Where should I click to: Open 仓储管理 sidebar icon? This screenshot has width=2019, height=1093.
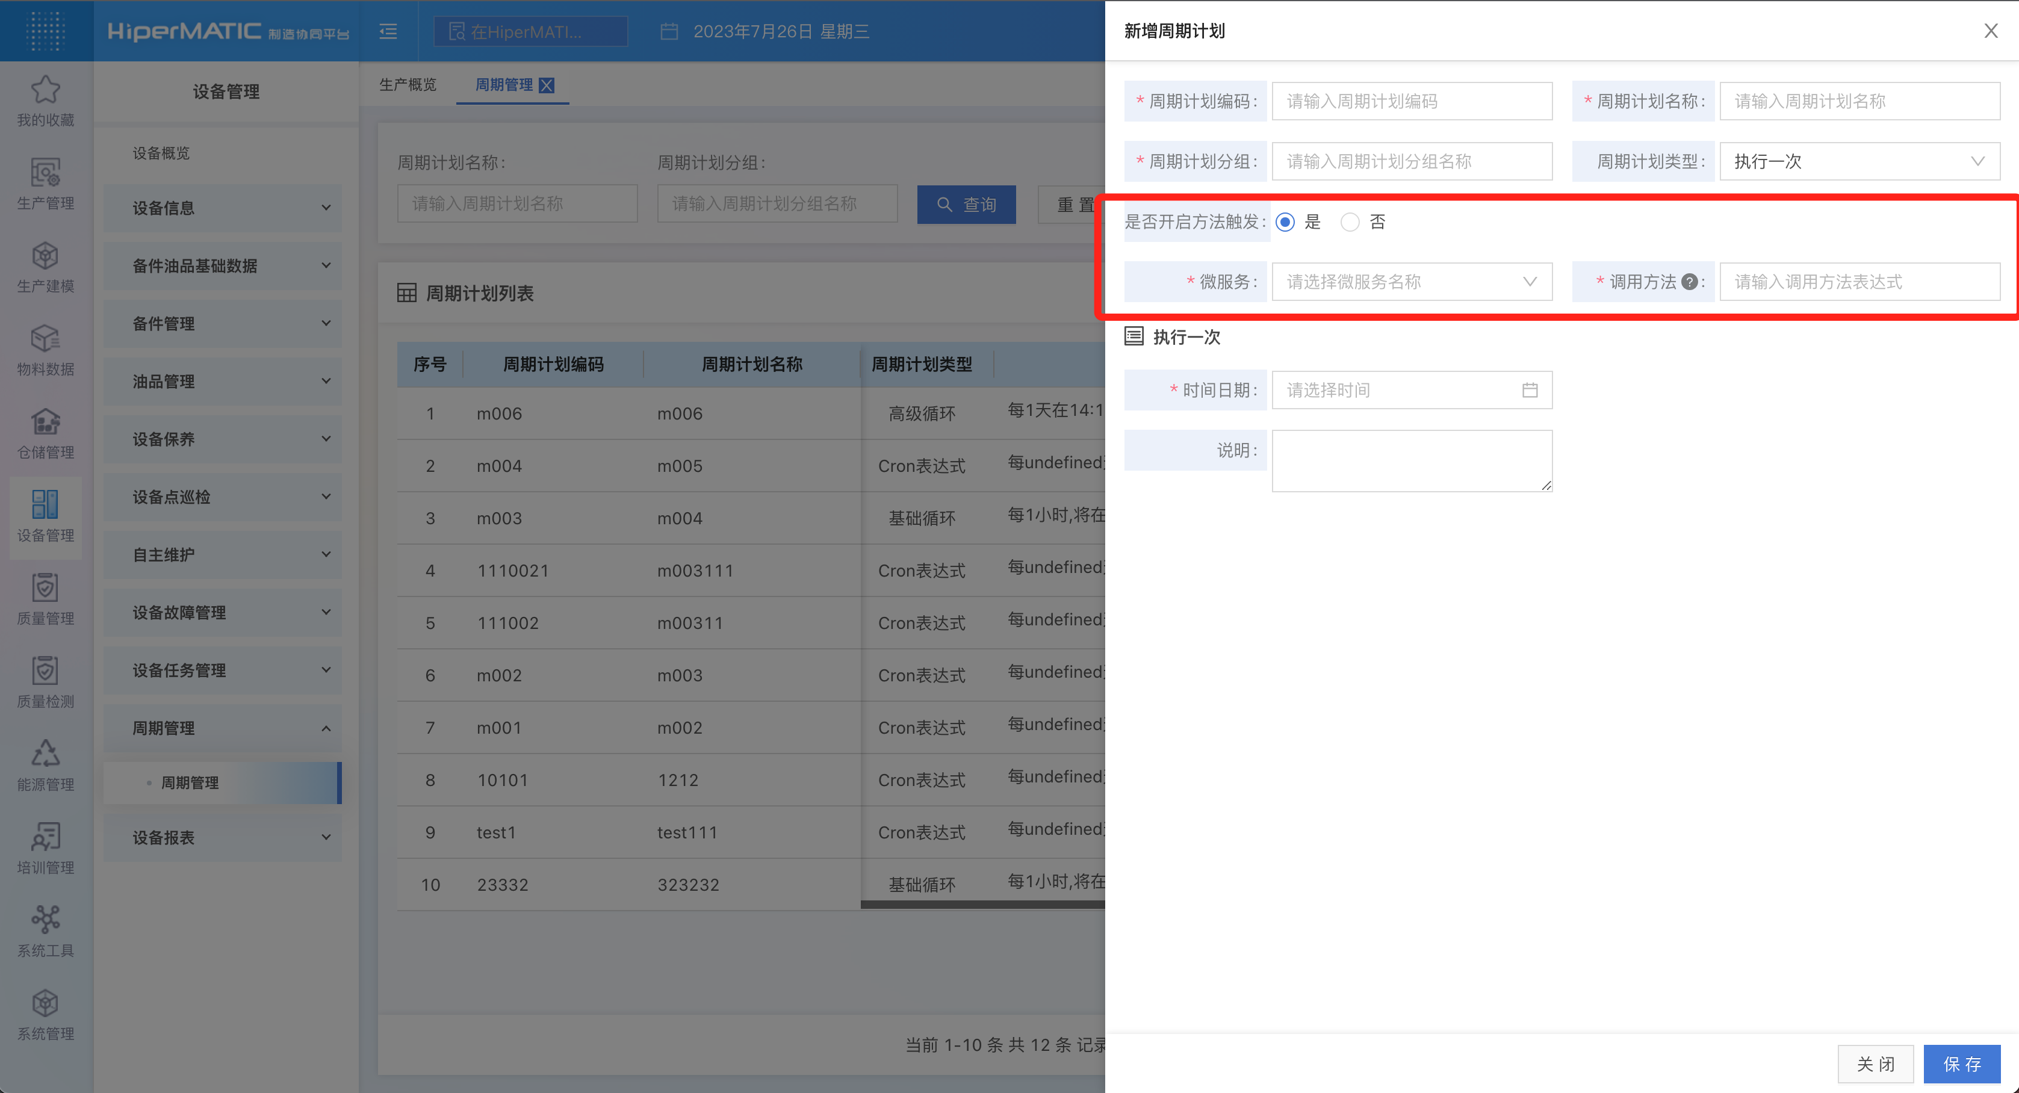(46, 421)
